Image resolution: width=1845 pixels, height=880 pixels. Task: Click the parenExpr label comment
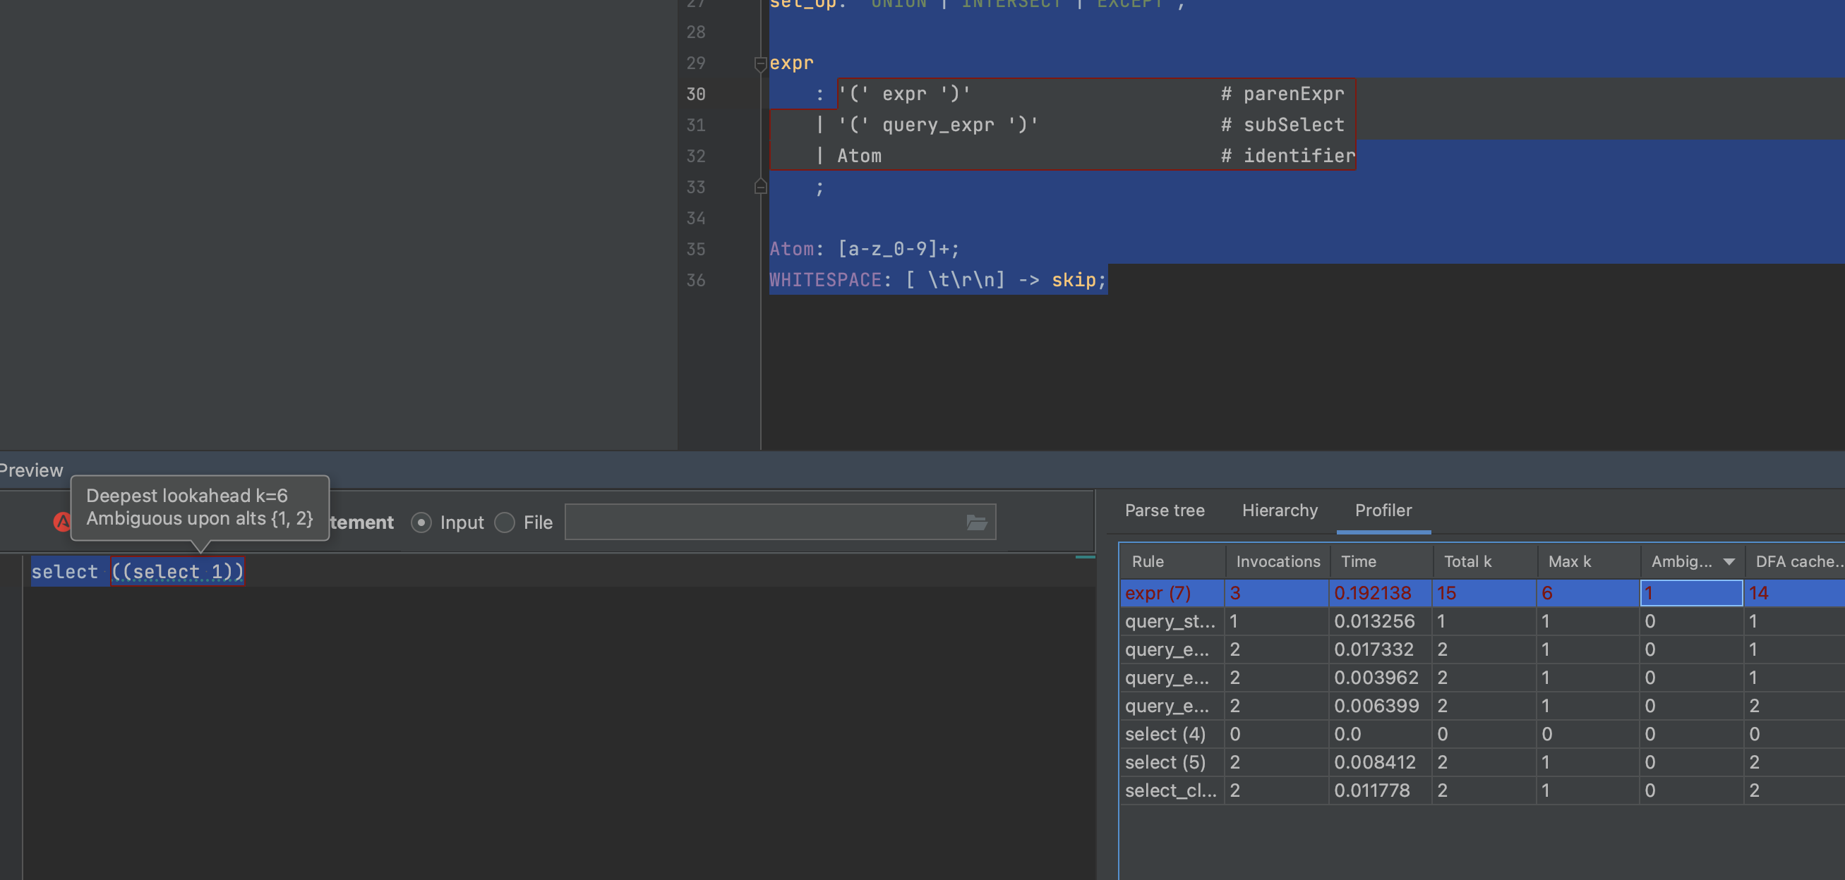[1282, 94]
